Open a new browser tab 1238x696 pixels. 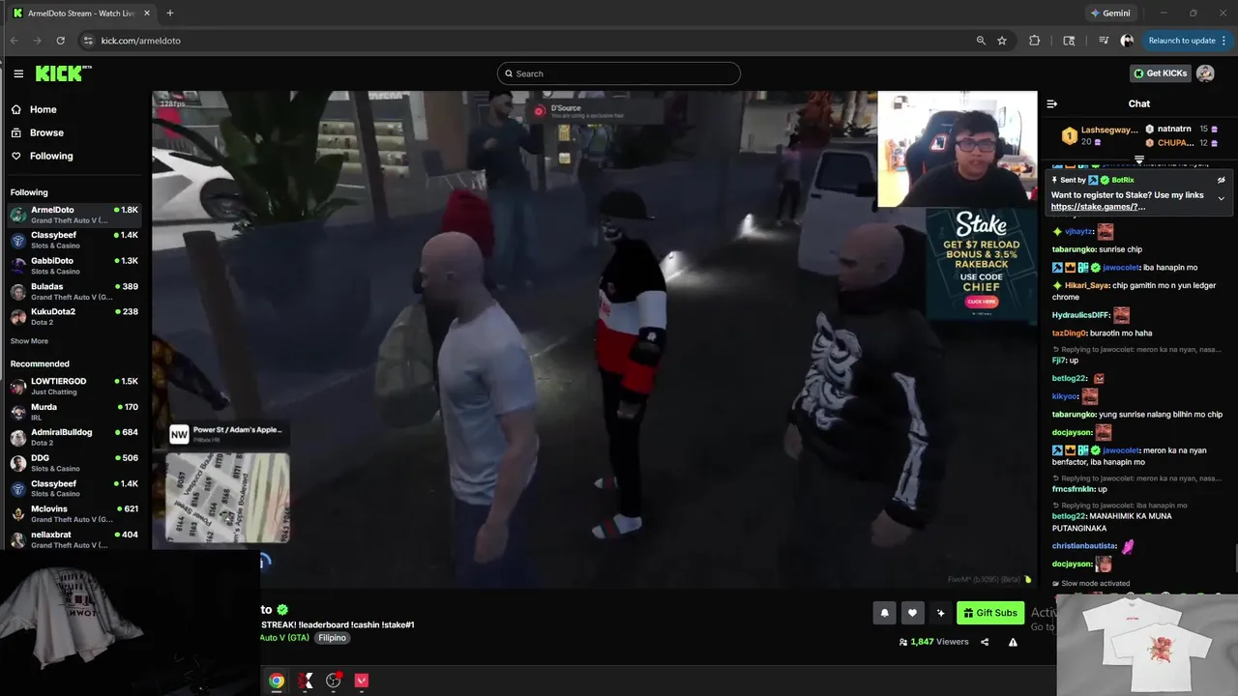click(170, 14)
